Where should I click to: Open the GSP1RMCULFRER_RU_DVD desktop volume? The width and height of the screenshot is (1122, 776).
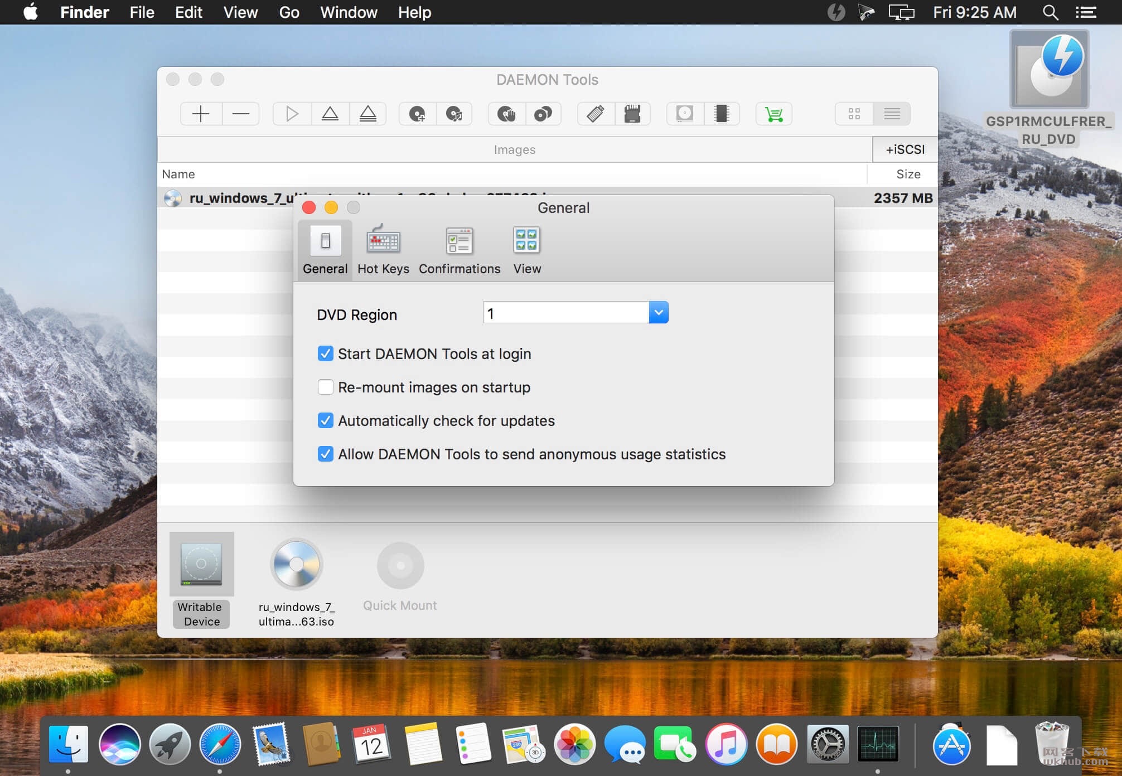(x=1049, y=88)
